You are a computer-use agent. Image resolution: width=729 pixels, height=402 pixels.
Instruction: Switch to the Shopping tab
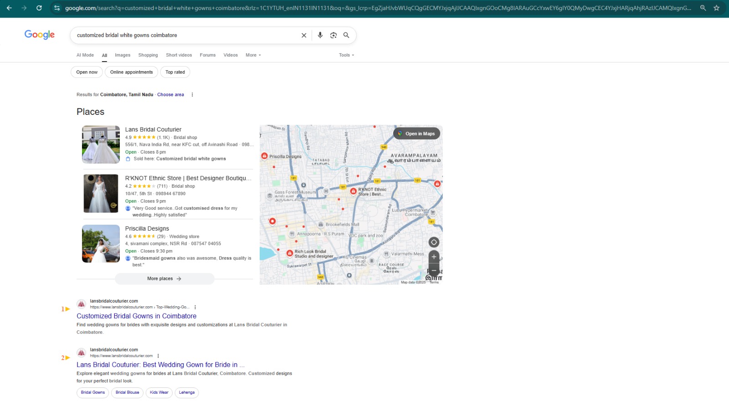[x=148, y=55]
